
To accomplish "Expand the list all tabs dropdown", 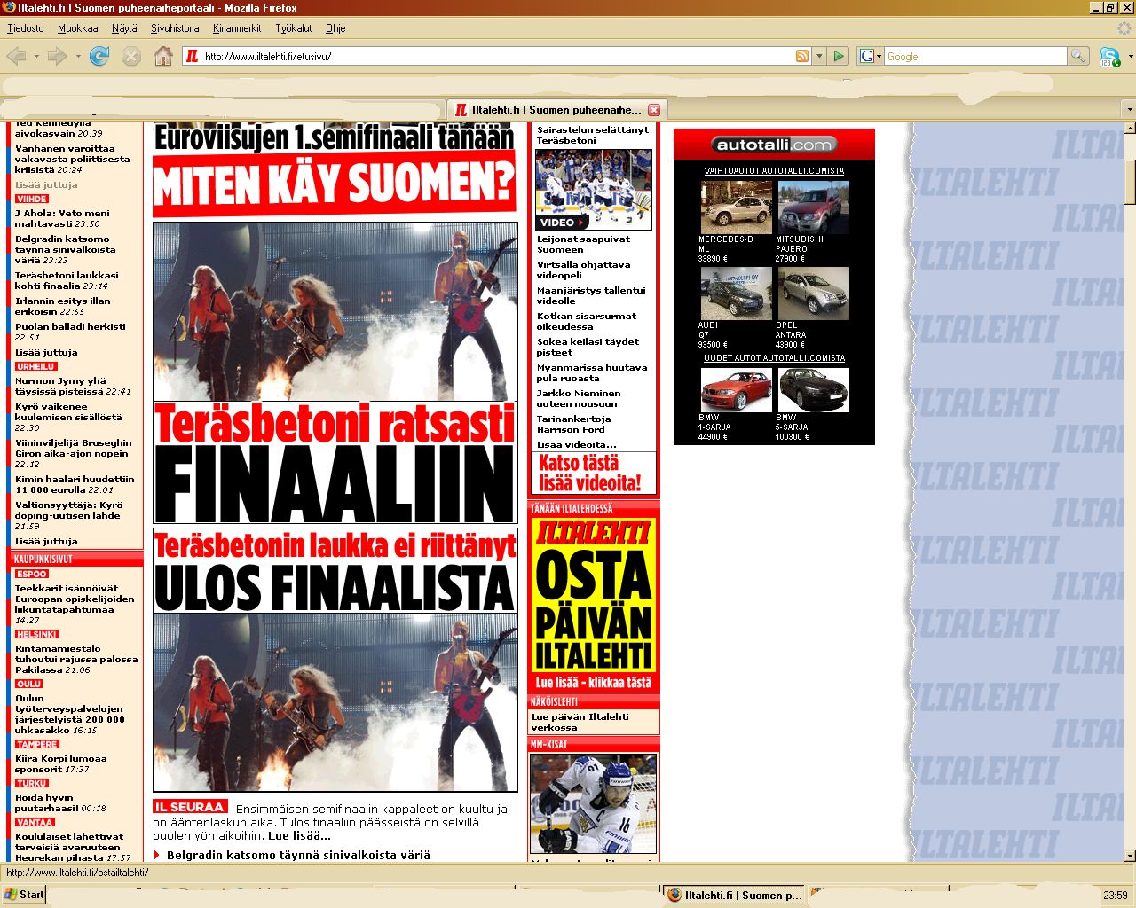I will pyautogui.click(x=1128, y=110).
